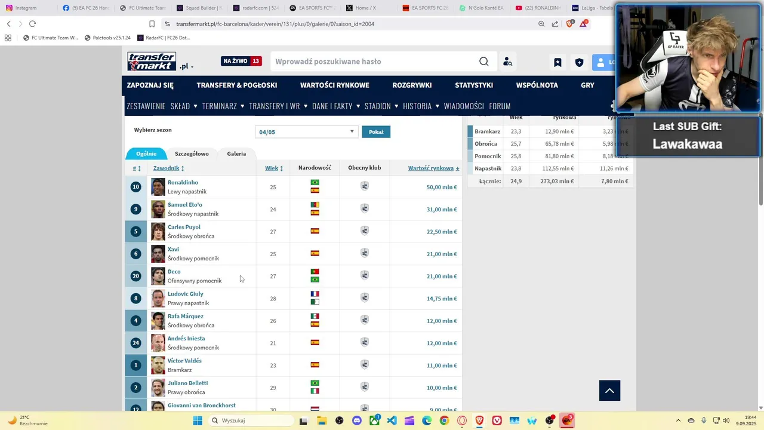Open the Transfermarkt watchlist bookmark icon

point(557,62)
